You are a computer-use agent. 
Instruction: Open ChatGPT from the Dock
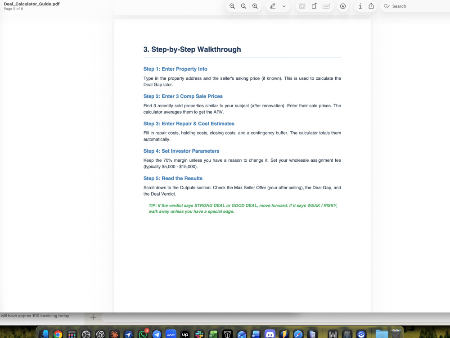pyautogui.click(x=100, y=334)
